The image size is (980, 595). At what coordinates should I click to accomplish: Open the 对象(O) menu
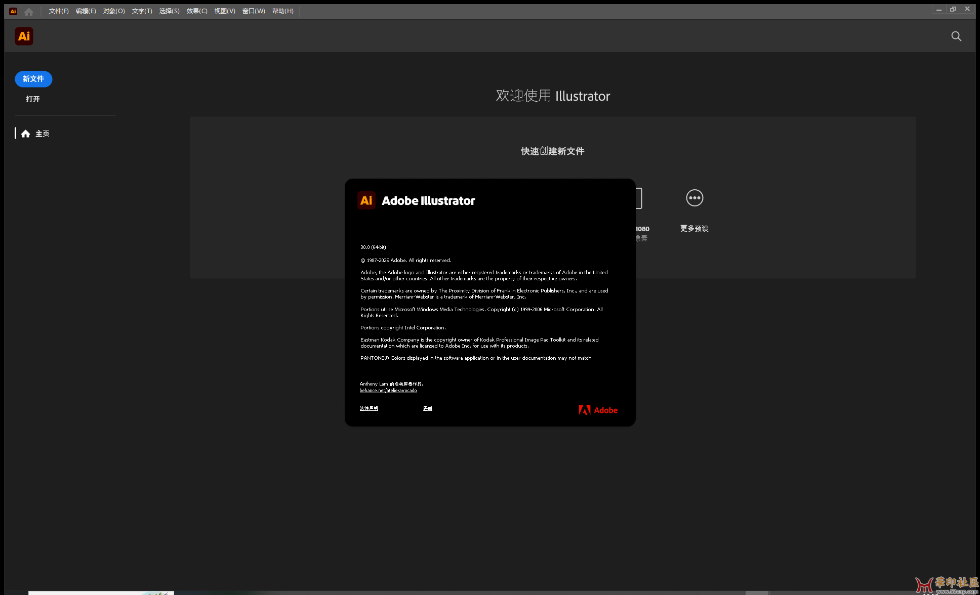tap(114, 11)
